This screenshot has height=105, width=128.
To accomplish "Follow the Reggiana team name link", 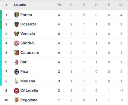I will pyautogui.click(x=29, y=100).
